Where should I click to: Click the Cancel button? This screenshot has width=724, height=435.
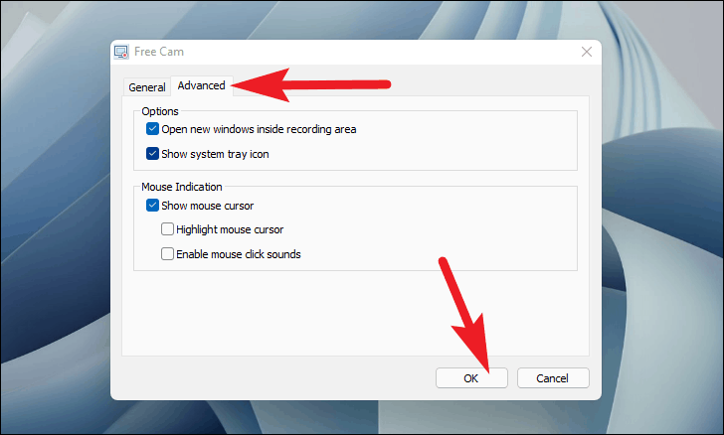pos(553,378)
